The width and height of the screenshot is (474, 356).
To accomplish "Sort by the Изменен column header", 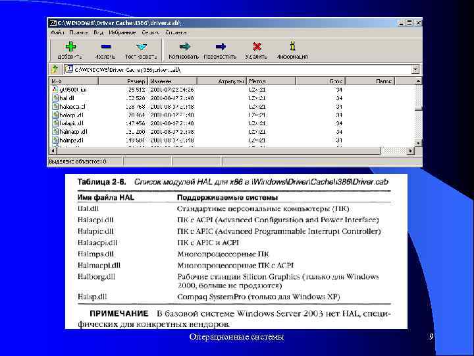I will pyautogui.click(x=172, y=81).
